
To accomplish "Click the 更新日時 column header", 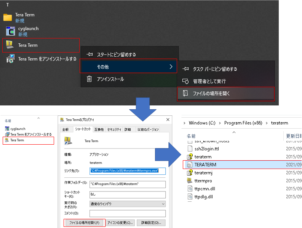I will (294, 136).
